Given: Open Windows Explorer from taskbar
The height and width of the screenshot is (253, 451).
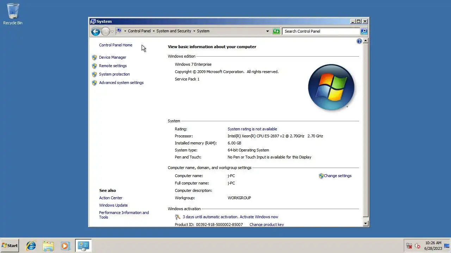Looking at the screenshot, I should point(48,246).
